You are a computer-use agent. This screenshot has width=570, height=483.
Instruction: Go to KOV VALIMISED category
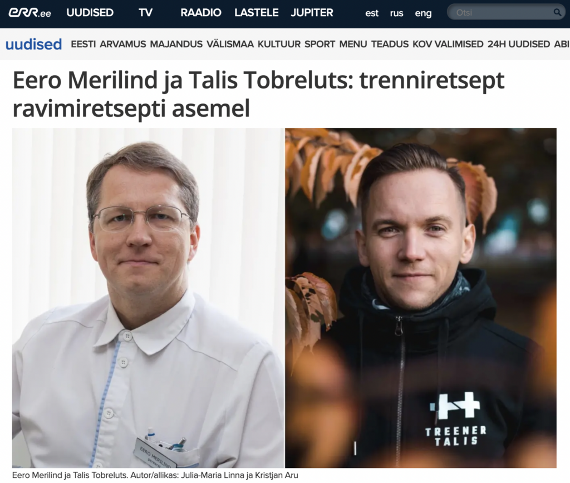click(448, 45)
